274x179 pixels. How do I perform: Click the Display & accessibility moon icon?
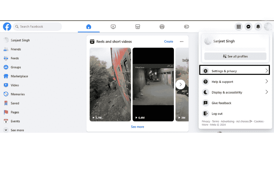click(205, 92)
